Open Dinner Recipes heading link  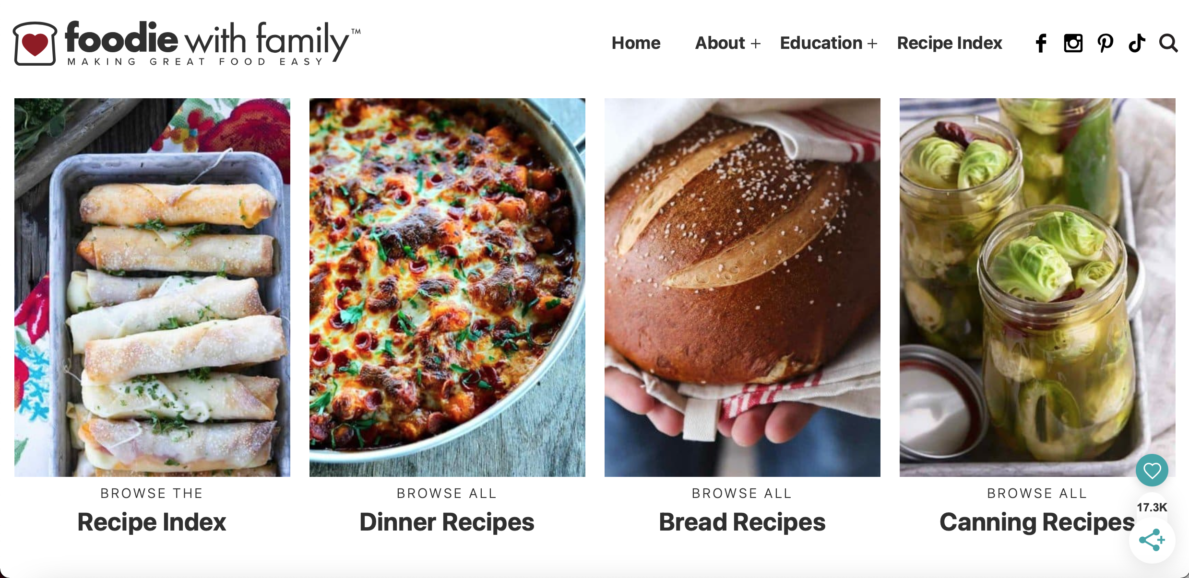pyautogui.click(x=447, y=522)
